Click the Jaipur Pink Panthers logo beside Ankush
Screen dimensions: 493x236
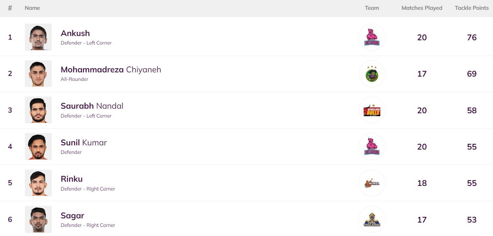(372, 37)
